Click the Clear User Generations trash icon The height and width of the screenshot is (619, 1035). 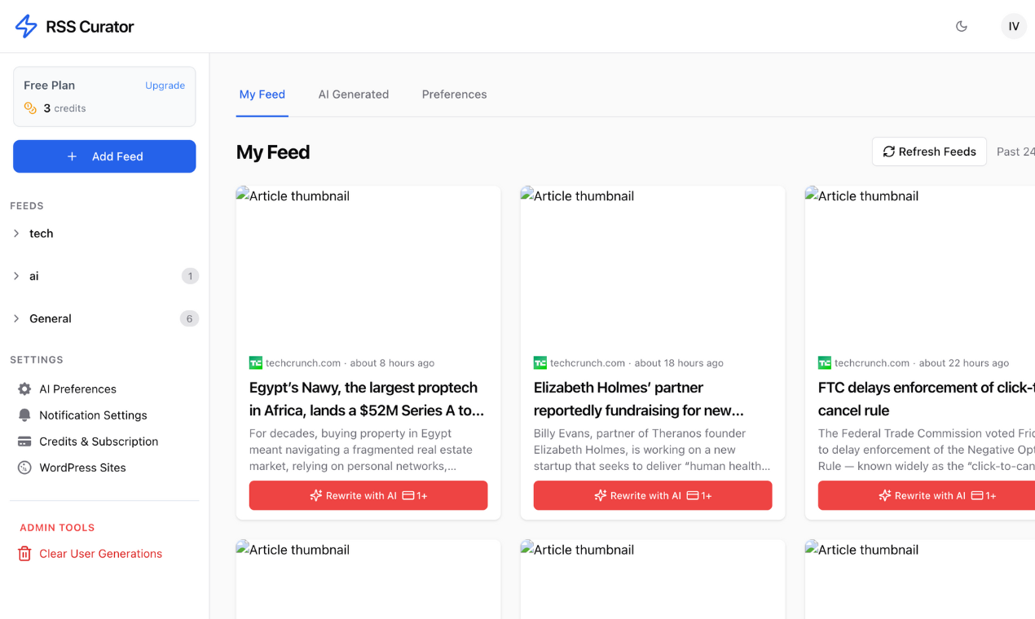point(24,553)
